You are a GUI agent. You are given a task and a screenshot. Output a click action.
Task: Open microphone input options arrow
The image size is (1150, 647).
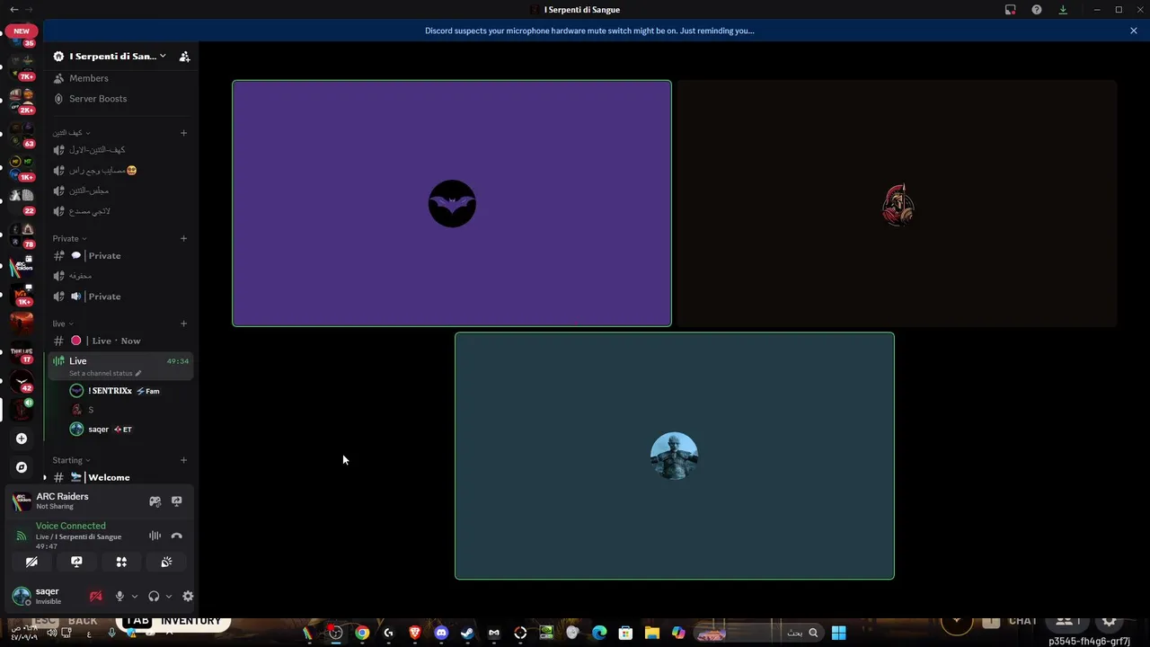tap(135, 596)
